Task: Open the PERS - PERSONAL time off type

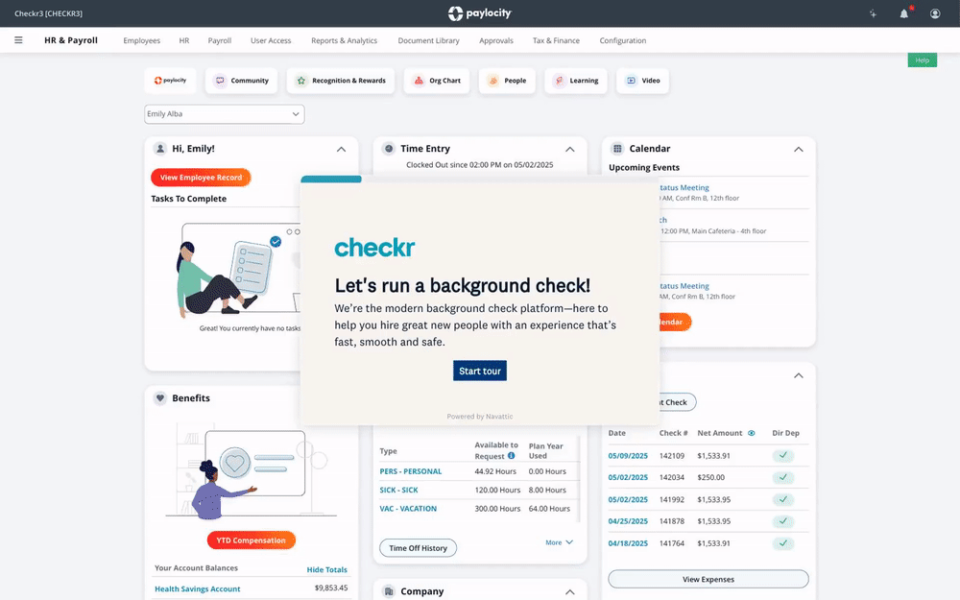Action: [x=410, y=471]
